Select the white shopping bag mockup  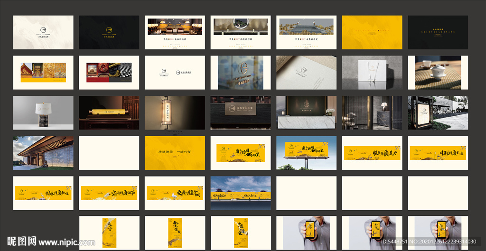[x=372, y=73]
